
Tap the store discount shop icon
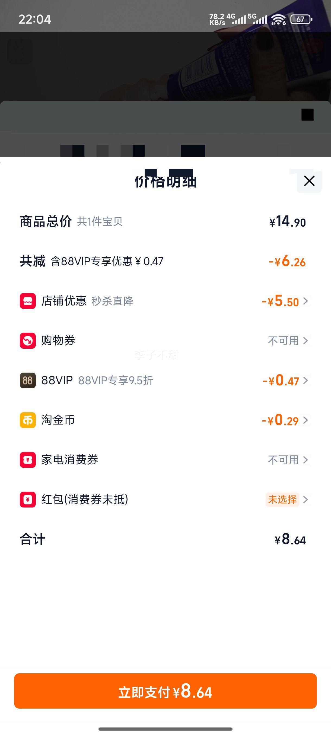point(28,301)
